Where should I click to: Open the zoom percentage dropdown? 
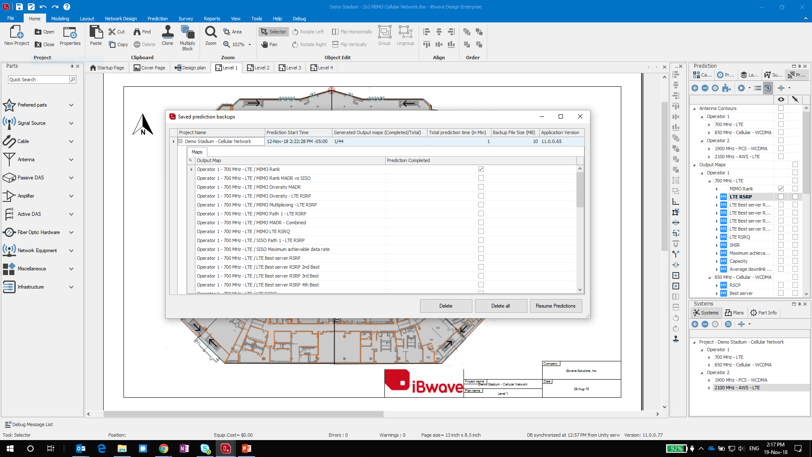pos(250,44)
